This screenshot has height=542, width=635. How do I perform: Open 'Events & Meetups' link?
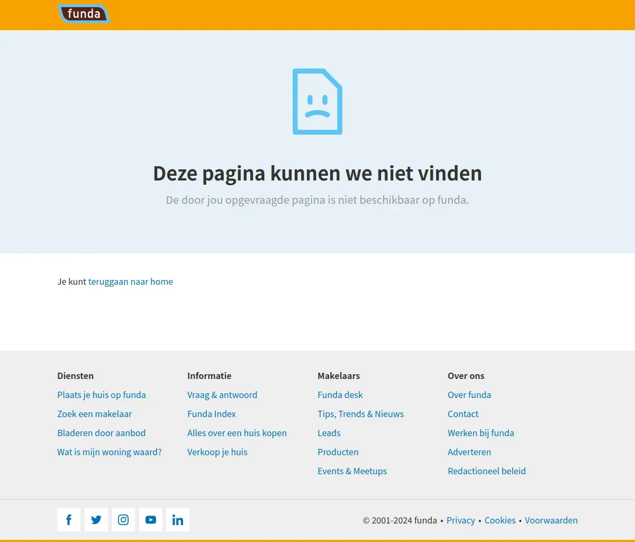(352, 471)
